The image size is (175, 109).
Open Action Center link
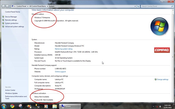point(10,90)
